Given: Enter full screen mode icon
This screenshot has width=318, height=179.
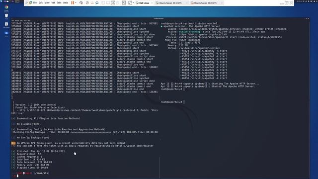Looking at the screenshot, I should point(113,3).
